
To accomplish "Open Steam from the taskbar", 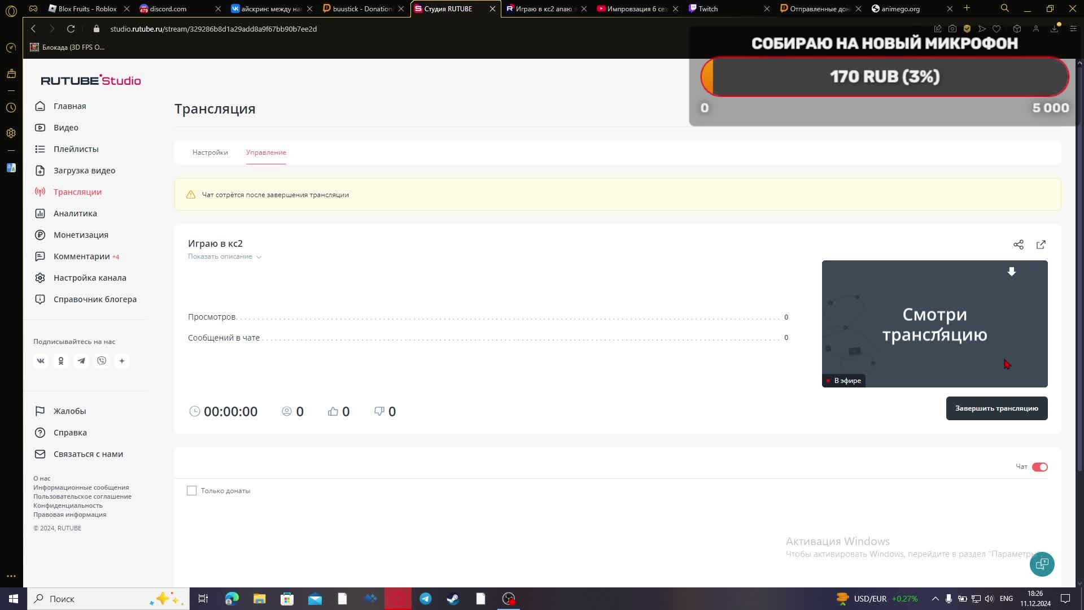I will (x=453, y=599).
